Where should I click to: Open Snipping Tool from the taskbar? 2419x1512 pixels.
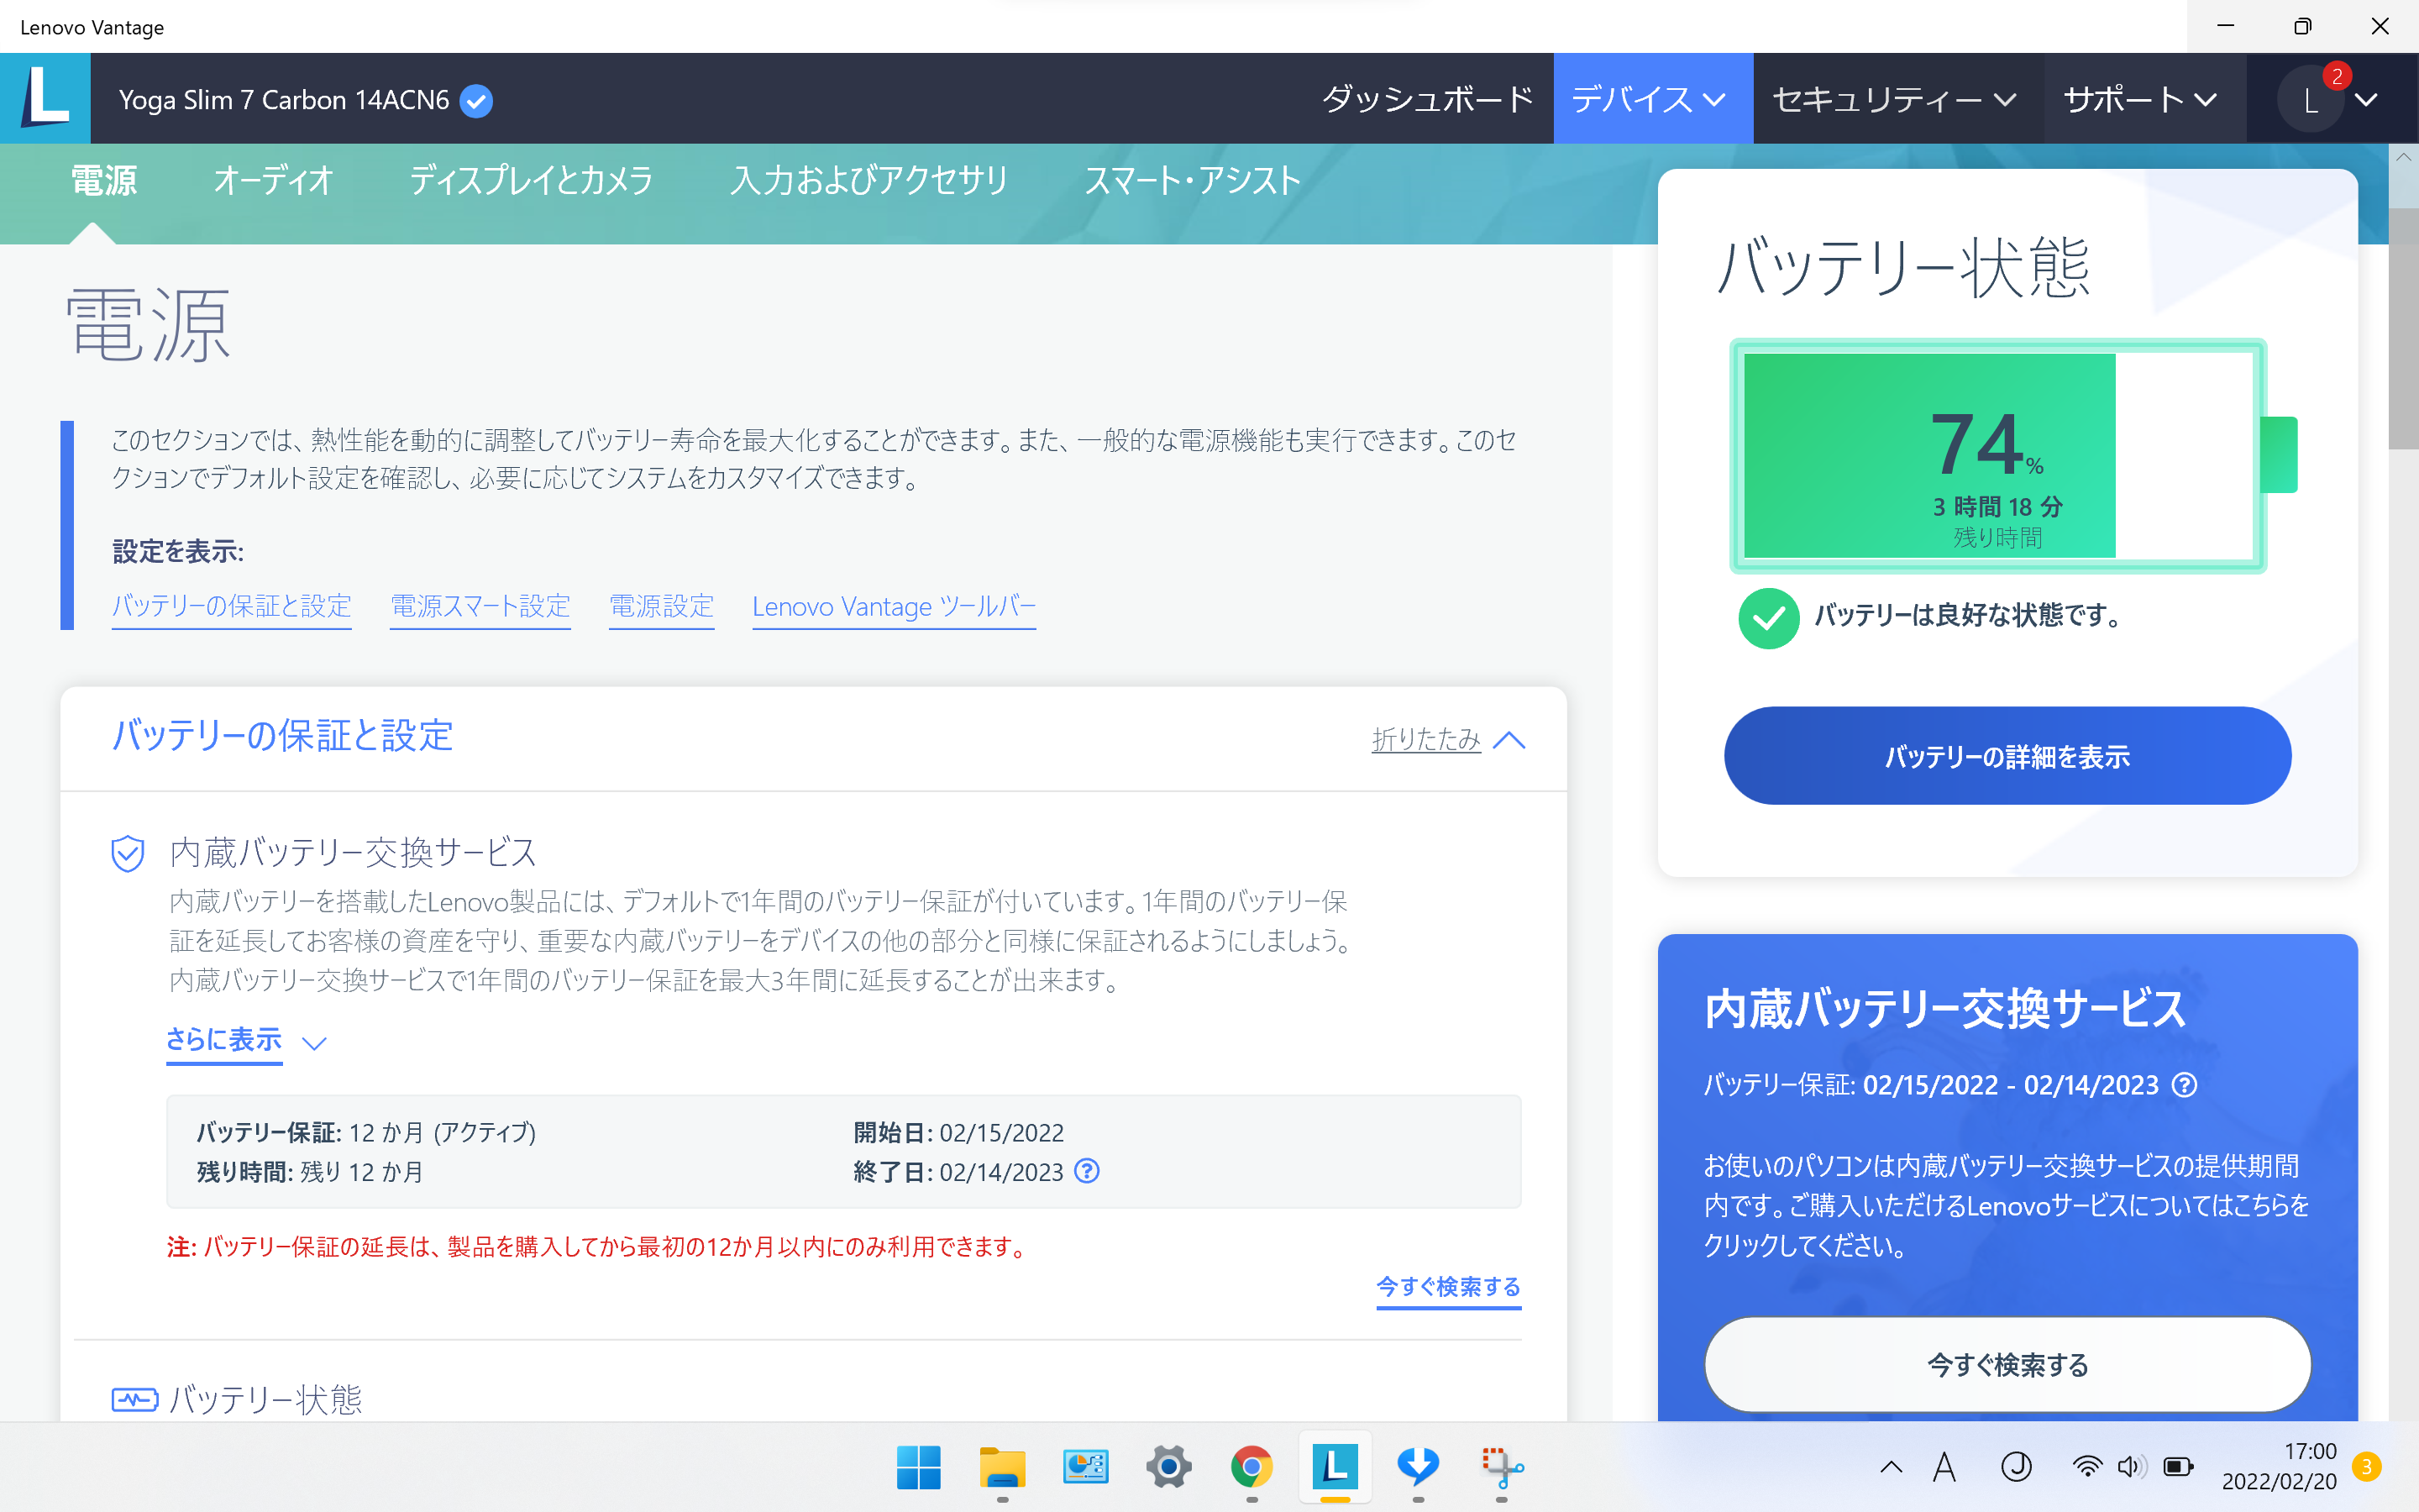(x=1502, y=1467)
